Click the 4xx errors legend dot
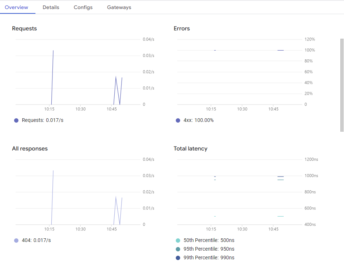The width and height of the screenshot is (344, 272). coord(178,120)
